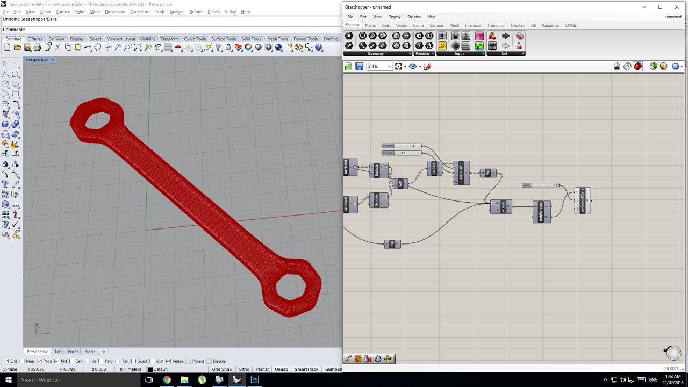The image size is (688, 387).
Task: Toggle Grid Snap in status bar
Action: point(221,369)
